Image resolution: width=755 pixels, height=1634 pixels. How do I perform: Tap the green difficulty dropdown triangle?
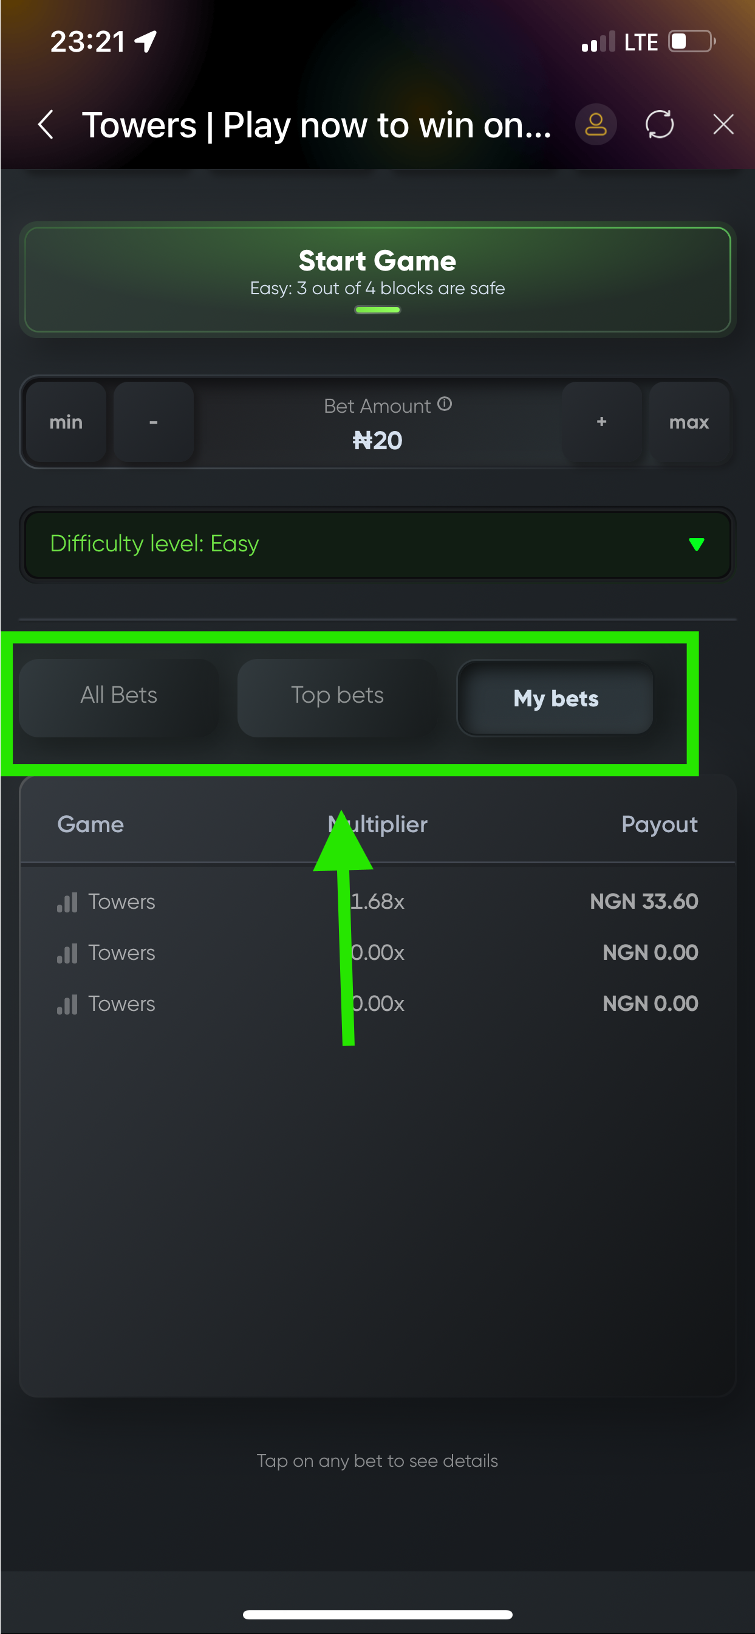tap(696, 544)
